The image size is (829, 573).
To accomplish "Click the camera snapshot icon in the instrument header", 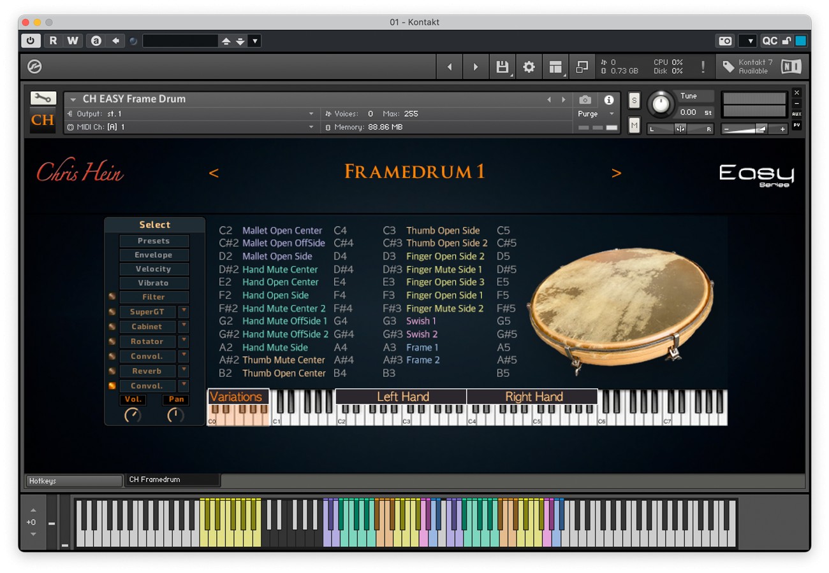I will 585,99.
